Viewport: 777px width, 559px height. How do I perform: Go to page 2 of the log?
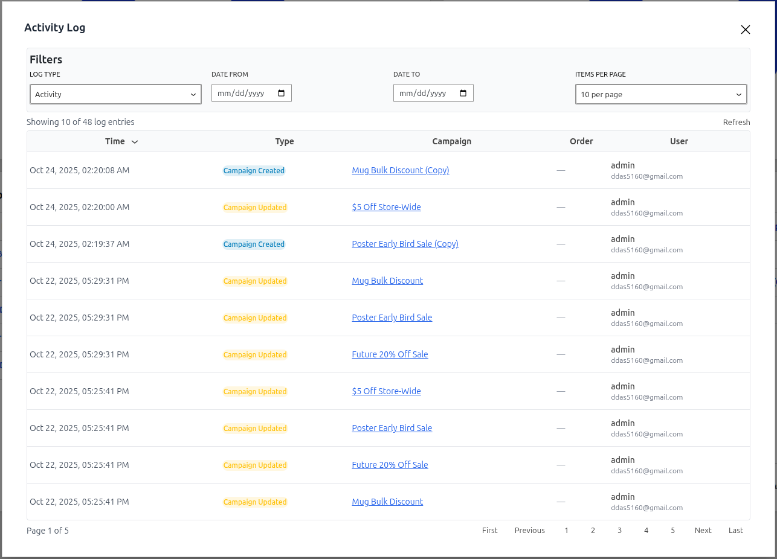(593, 530)
